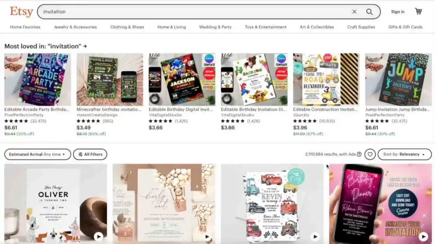This screenshot has width=435, height=244.
Task: Open the shopping cart icon
Action: 418,11
